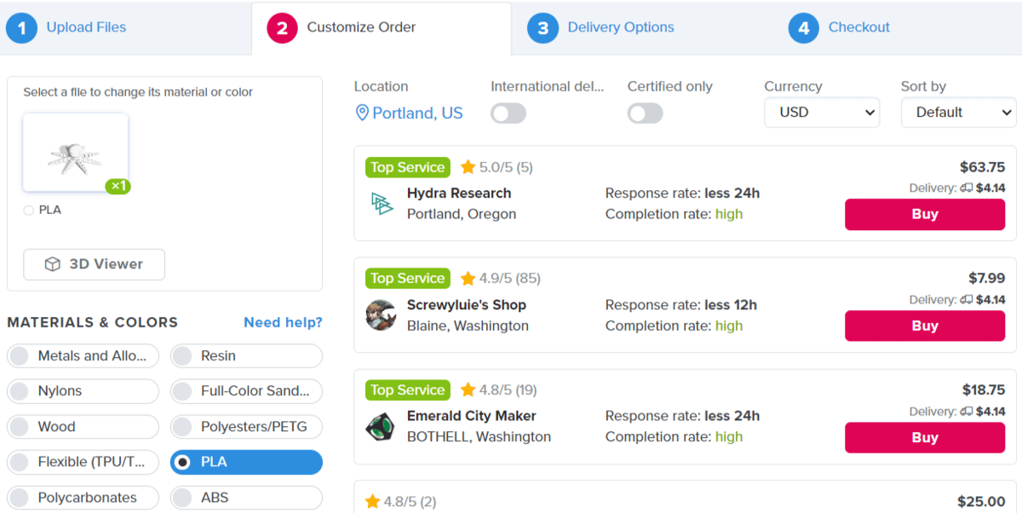
Task: Expand the Sort by Default dropdown
Action: pos(958,112)
